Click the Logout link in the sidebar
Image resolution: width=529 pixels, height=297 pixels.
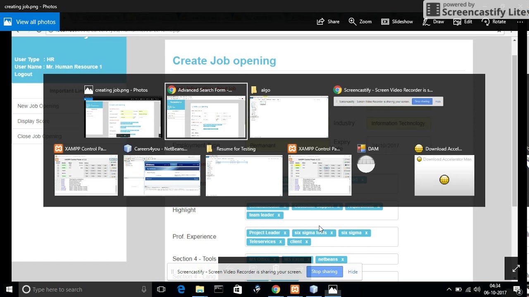pyautogui.click(x=23, y=74)
